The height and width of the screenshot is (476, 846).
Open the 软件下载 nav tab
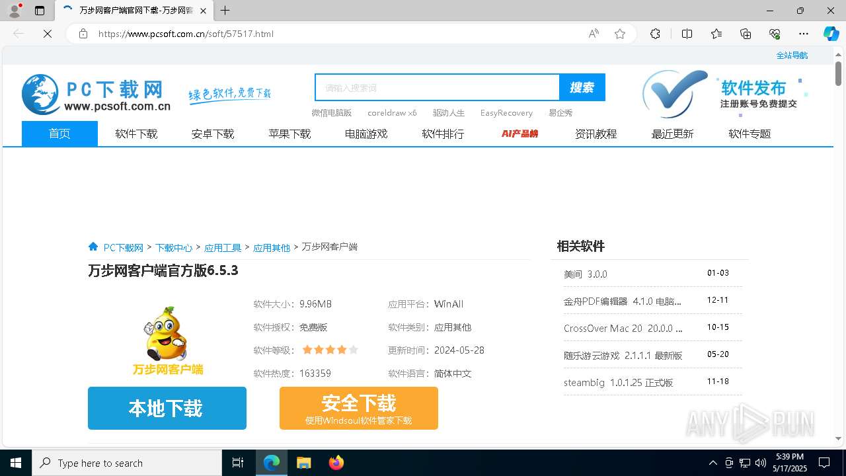pos(136,134)
